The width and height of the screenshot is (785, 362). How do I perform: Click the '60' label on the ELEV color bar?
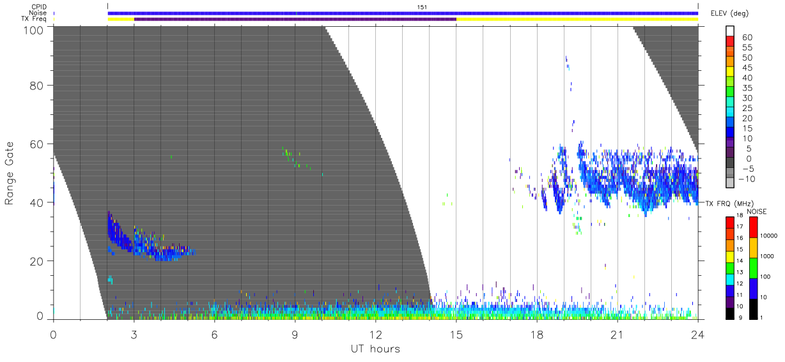coord(746,37)
